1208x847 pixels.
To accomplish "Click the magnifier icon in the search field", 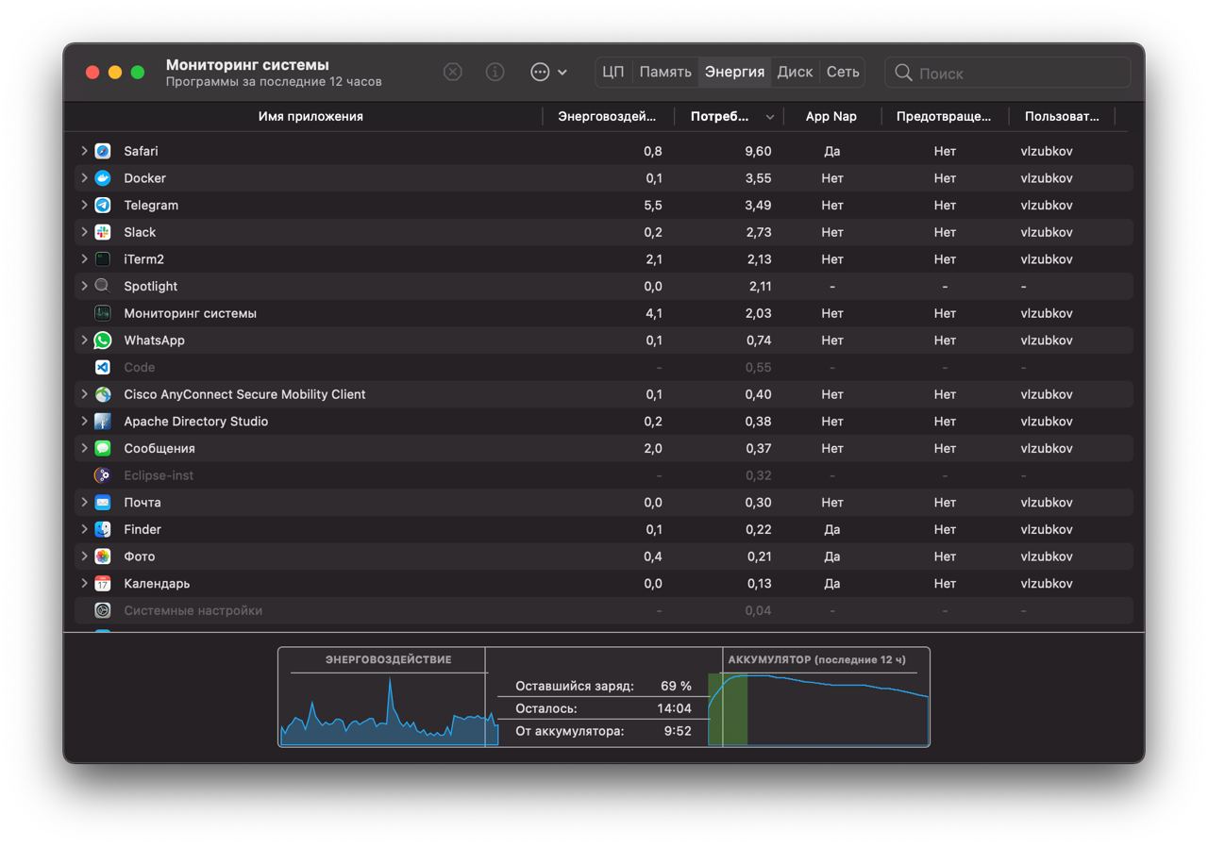I will tap(903, 73).
